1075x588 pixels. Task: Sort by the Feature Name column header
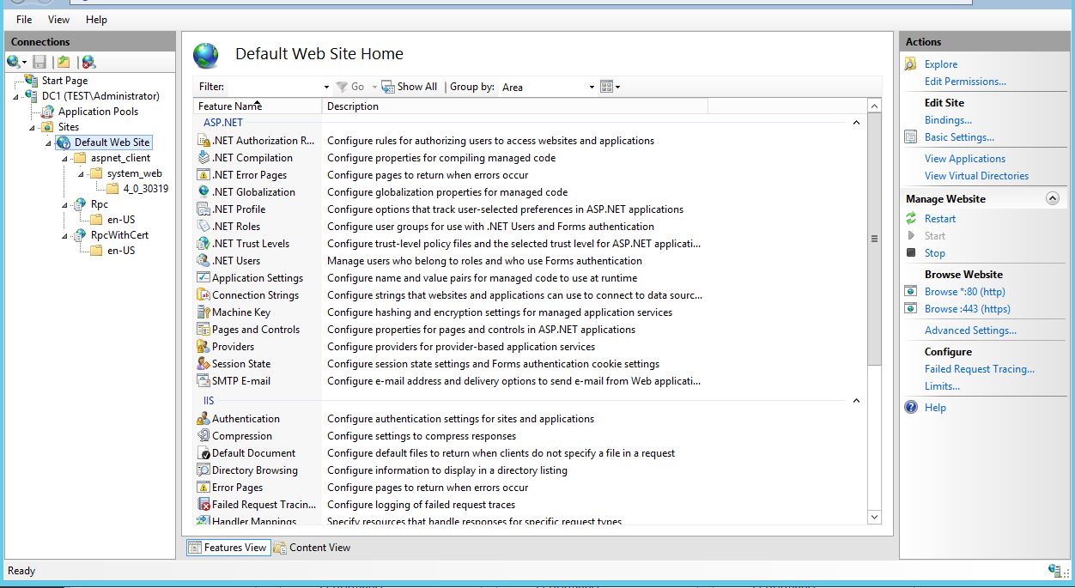(x=258, y=106)
